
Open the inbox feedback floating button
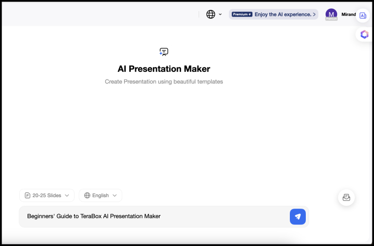click(346, 198)
